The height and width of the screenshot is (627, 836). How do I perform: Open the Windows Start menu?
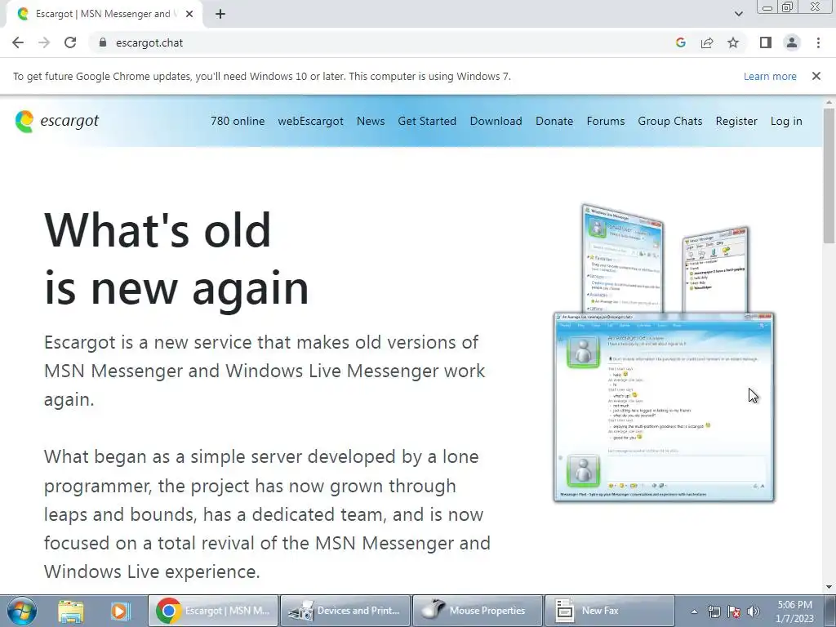pos(21,611)
